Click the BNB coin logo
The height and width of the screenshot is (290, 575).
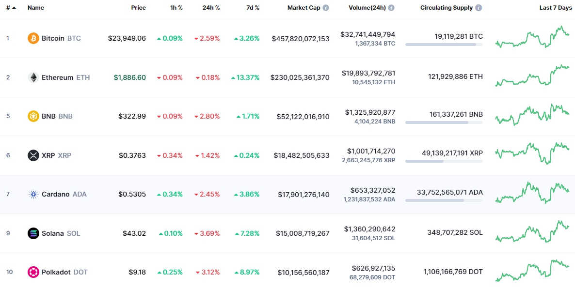click(33, 116)
